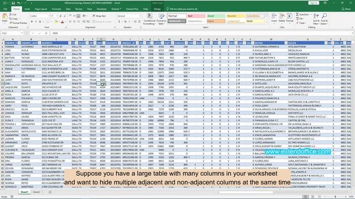Open filter dropdown for SELLER column
This screenshot has width=355, height=199.
pos(326,43)
